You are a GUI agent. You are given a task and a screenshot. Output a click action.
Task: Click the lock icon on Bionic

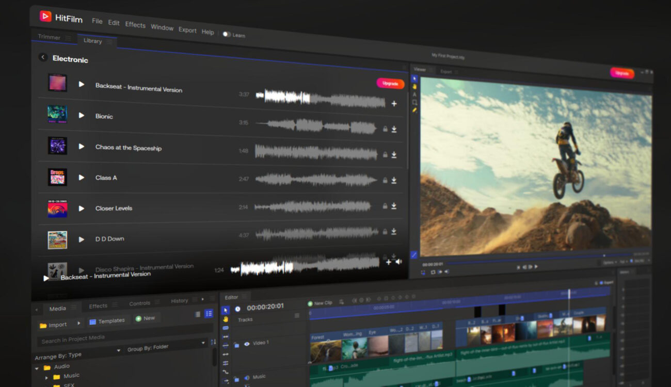point(385,129)
